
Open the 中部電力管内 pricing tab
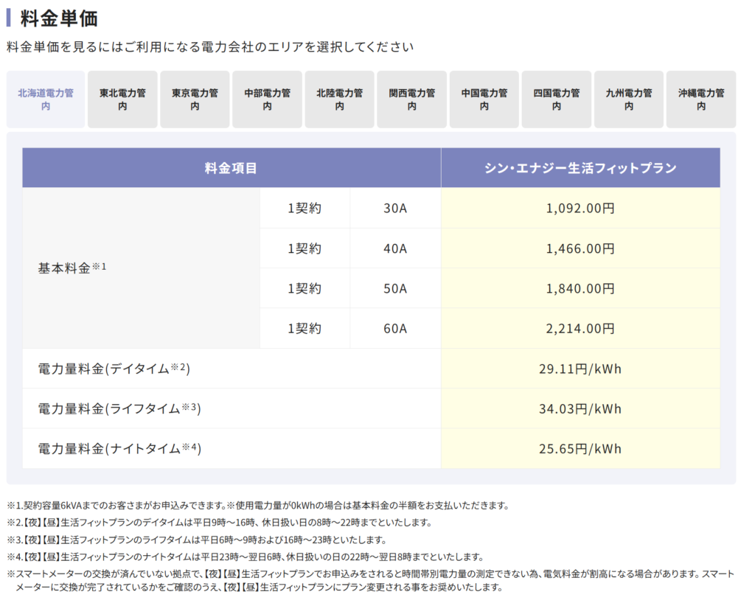point(267,99)
